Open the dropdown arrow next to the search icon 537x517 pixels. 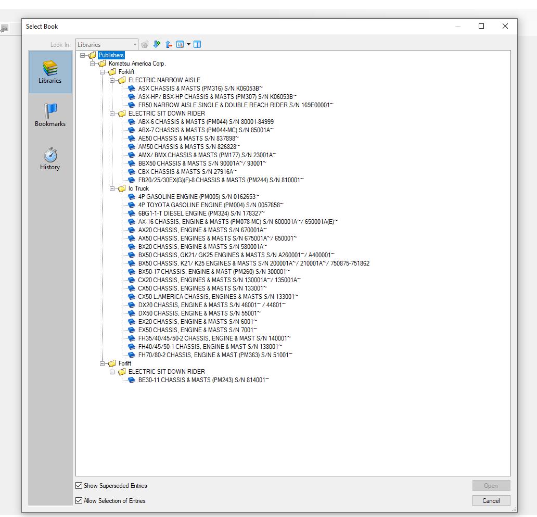tap(188, 44)
